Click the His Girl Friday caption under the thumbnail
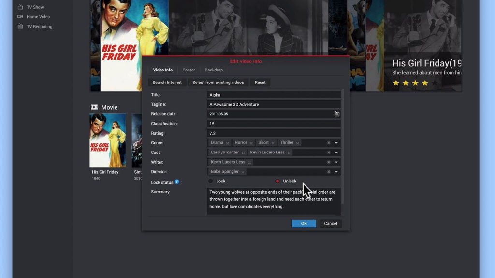The height and width of the screenshot is (278, 495). tap(105, 172)
